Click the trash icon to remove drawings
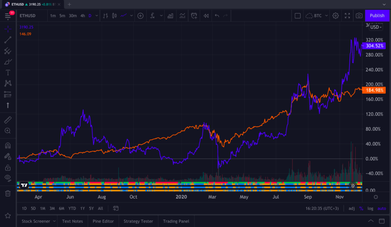This screenshot has height=227, width=391. pos(8,193)
